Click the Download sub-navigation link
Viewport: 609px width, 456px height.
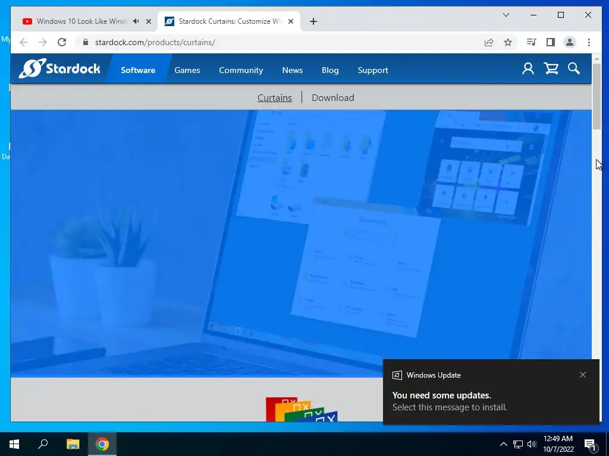tap(333, 98)
